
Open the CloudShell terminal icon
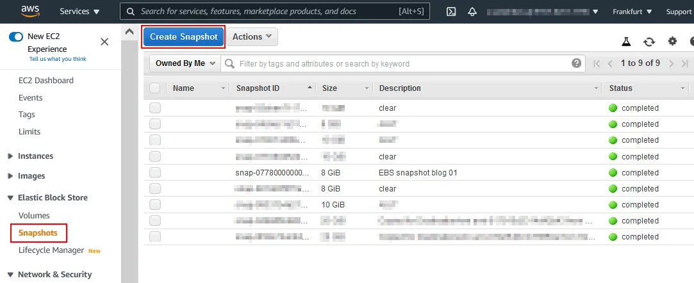[x=451, y=12]
